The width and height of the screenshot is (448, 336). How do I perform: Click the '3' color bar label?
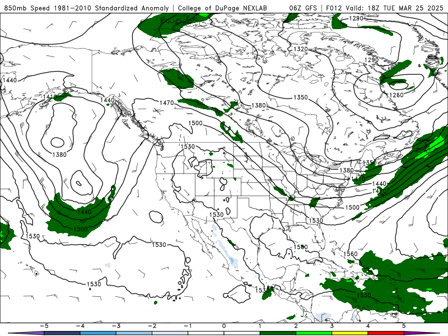pos(332,326)
